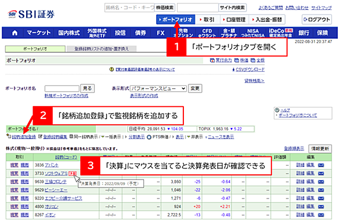Viewport: 339px width, 221px height.
Task: Click the 全板 window icon
Action: click(253, 61)
